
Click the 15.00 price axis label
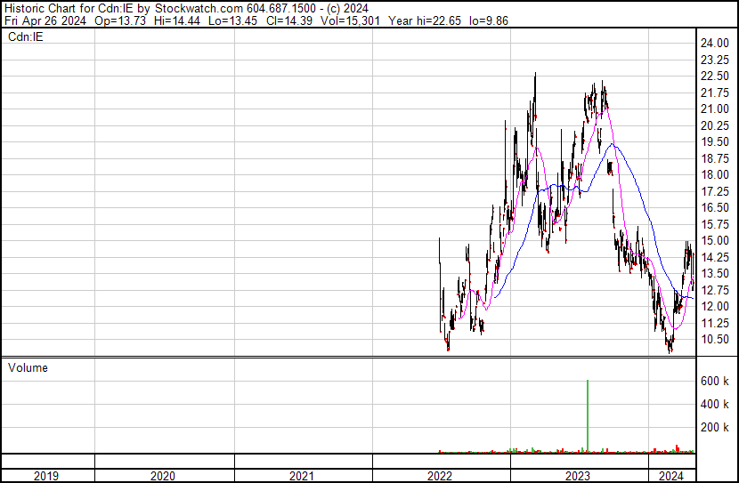point(715,240)
